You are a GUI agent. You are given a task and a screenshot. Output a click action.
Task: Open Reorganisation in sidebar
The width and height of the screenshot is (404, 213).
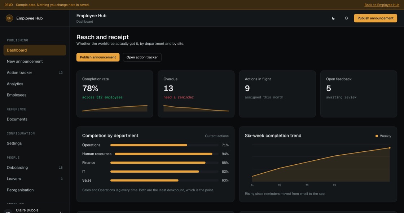pyautogui.click(x=35, y=190)
